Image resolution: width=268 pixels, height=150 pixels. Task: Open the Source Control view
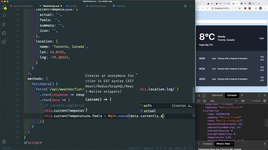coord(4,24)
